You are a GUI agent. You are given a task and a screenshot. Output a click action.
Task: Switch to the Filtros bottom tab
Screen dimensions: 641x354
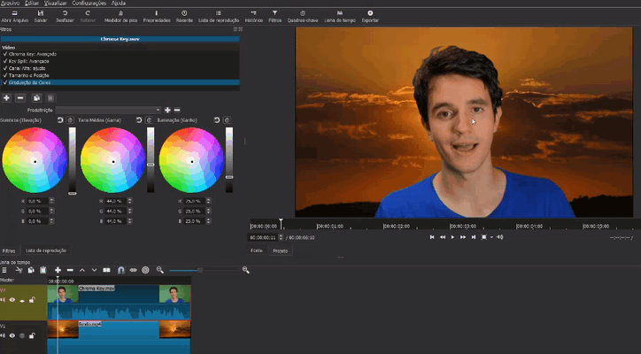click(x=9, y=250)
